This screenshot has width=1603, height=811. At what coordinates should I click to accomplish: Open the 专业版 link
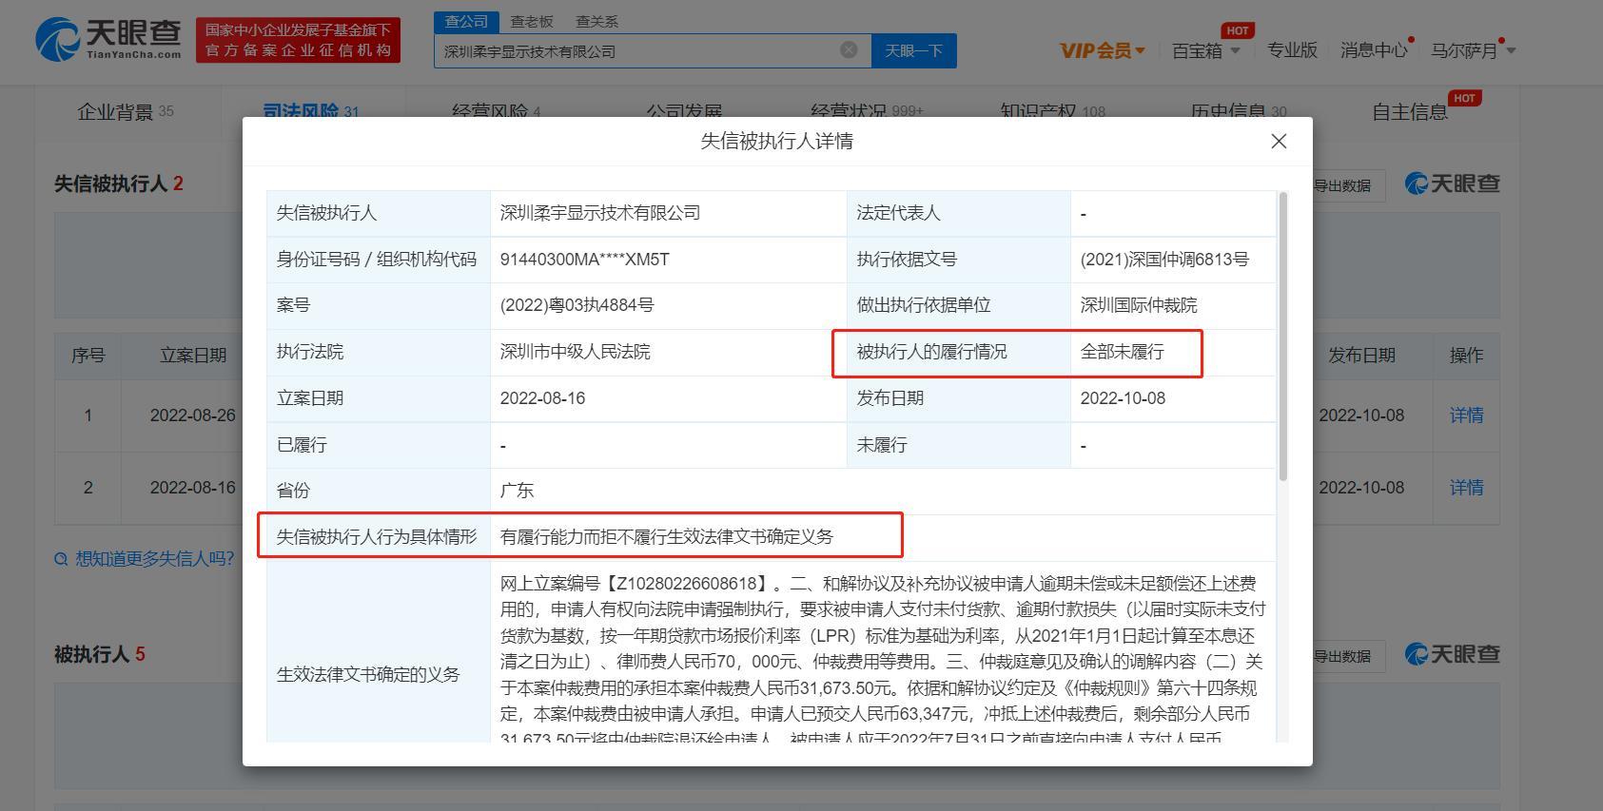1292,50
